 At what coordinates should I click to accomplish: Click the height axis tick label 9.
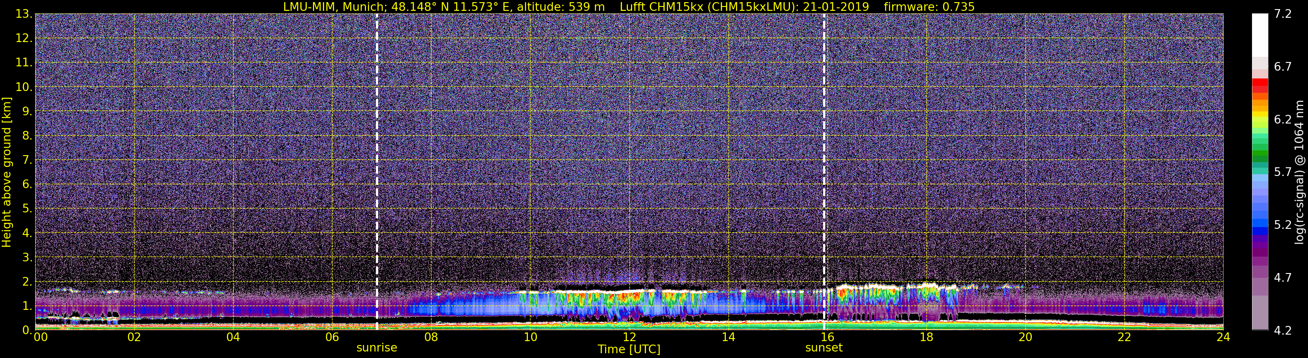(27, 111)
